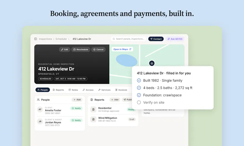Click the AF avatar
Screen dimensions: 244x146
coord(40,109)
